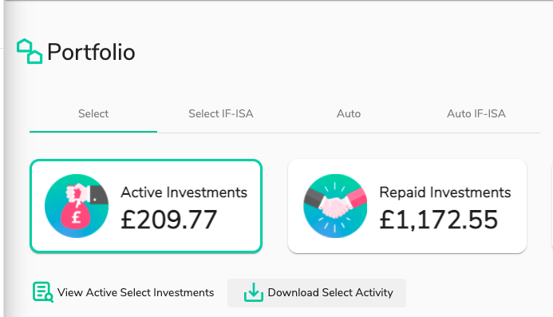
Task: Click the Portfolio page heading
Action: tap(91, 52)
